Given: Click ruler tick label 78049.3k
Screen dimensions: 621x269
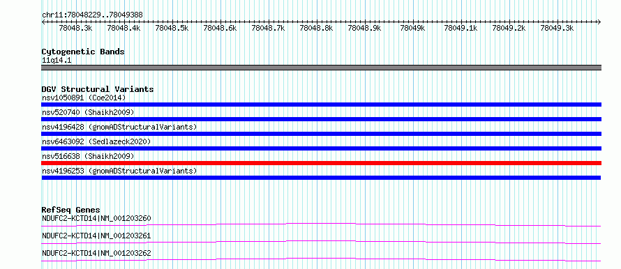Looking at the screenshot, I should tap(558, 28).
